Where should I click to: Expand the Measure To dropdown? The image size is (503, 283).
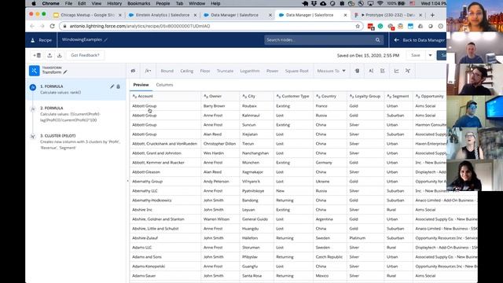(x=331, y=71)
